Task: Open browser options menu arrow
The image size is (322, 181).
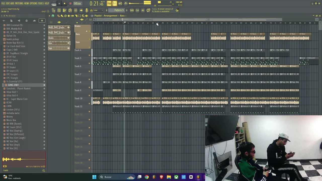Action: tap(2, 16)
